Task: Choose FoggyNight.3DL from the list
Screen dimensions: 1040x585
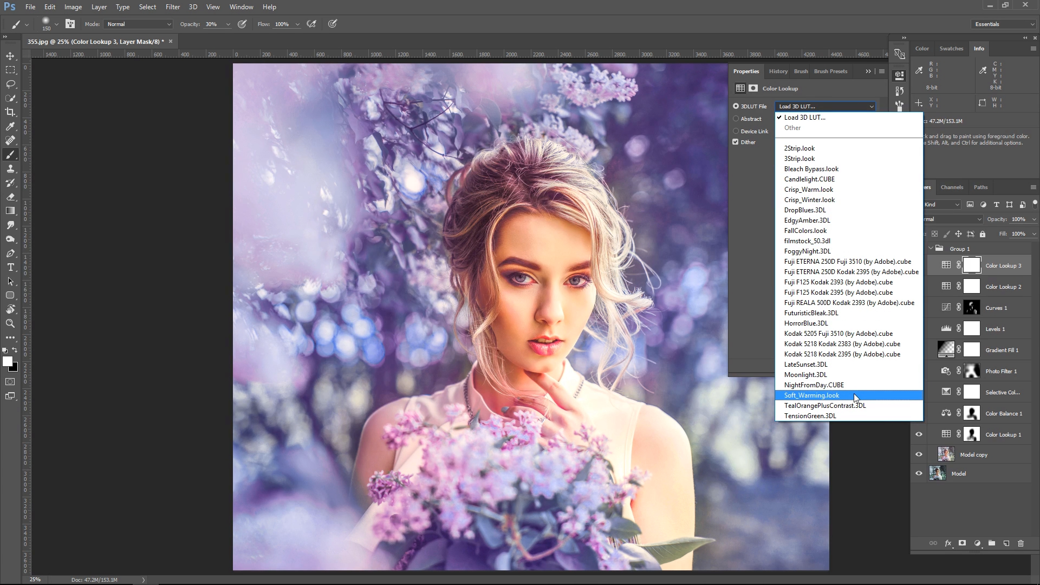Action: tap(849, 251)
